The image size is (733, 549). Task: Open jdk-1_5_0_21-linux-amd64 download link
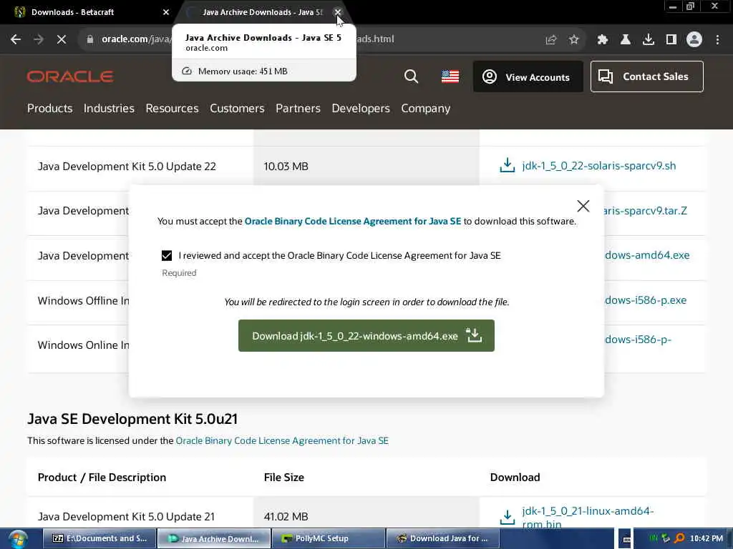pos(588,518)
